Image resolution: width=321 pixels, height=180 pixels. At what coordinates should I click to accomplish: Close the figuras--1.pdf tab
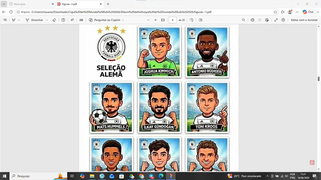coord(101,4)
